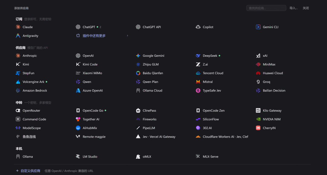The height and width of the screenshot is (175, 327).
Task: Click the Claude starburst icon
Action: (x=18, y=27)
